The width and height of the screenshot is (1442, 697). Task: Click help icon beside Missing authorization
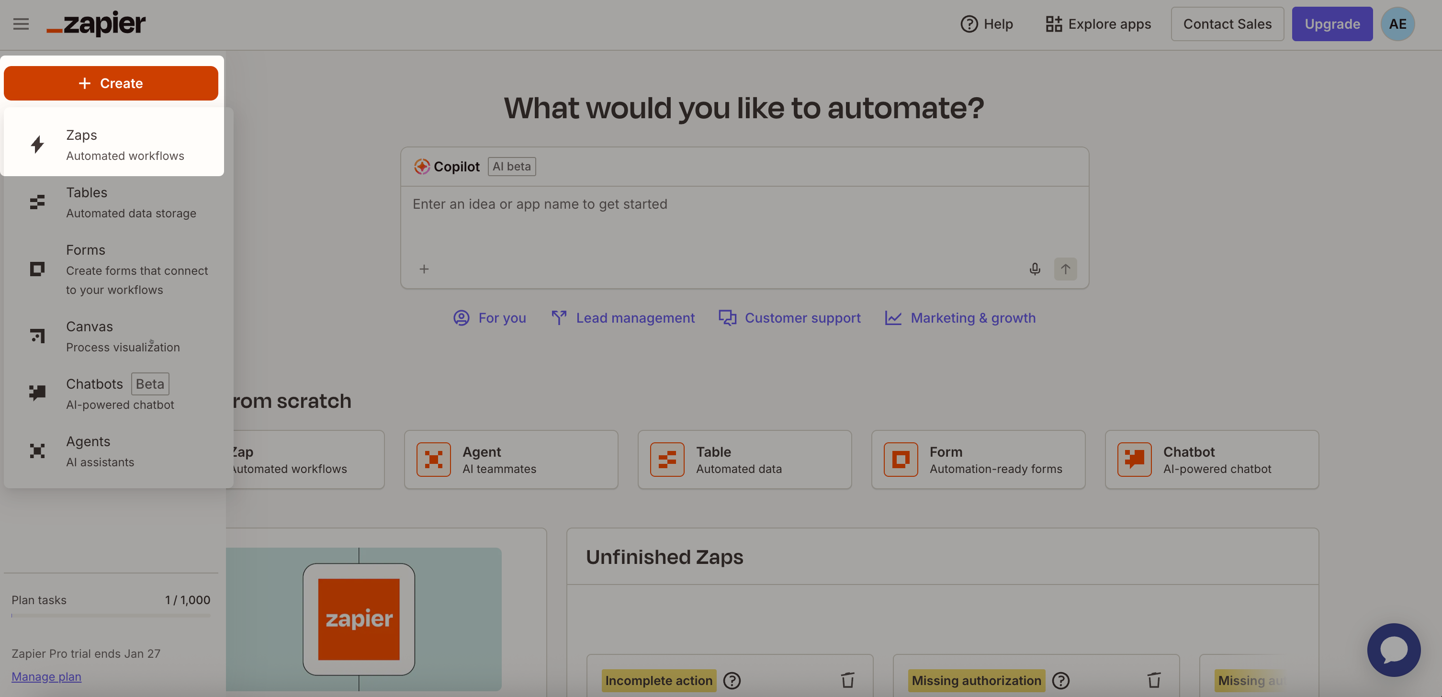1060,680
